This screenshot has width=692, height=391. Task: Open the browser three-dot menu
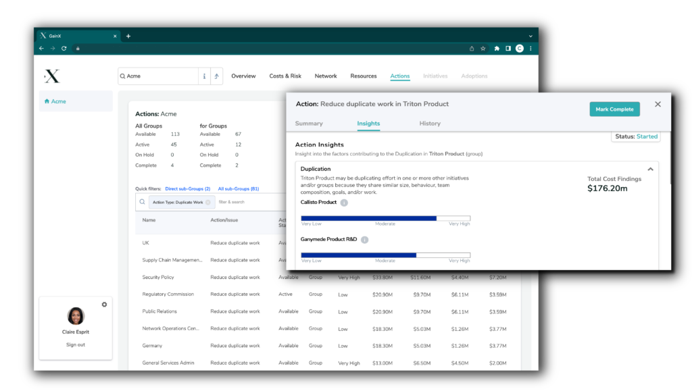point(531,48)
